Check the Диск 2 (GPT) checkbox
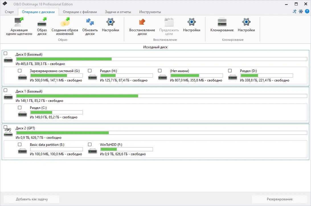 [6, 127]
